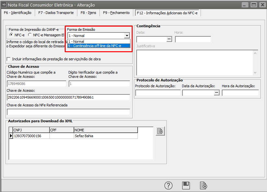The width and height of the screenshot is (267, 192).
Task: Click the Protocolo de Autorização text field
Action: point(158,93)
